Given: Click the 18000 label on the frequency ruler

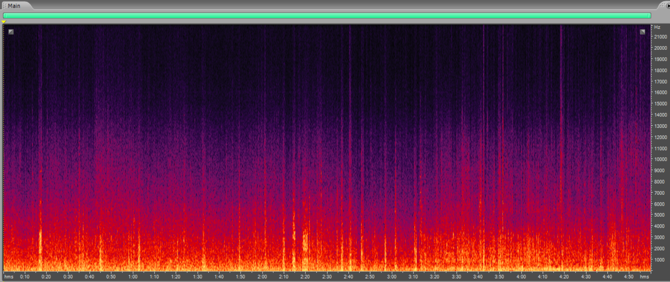Looking at the screenshot, I should (661, 70).
